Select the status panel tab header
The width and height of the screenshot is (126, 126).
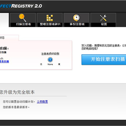tap(9, 38)
